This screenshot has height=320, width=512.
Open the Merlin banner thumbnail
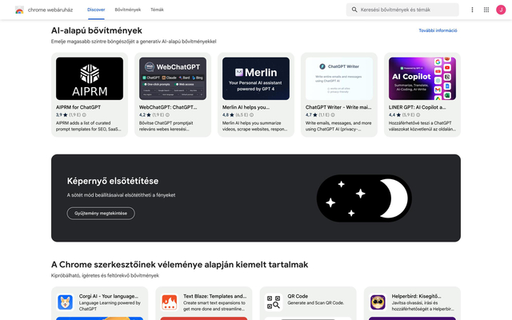[x=256, y=78]
